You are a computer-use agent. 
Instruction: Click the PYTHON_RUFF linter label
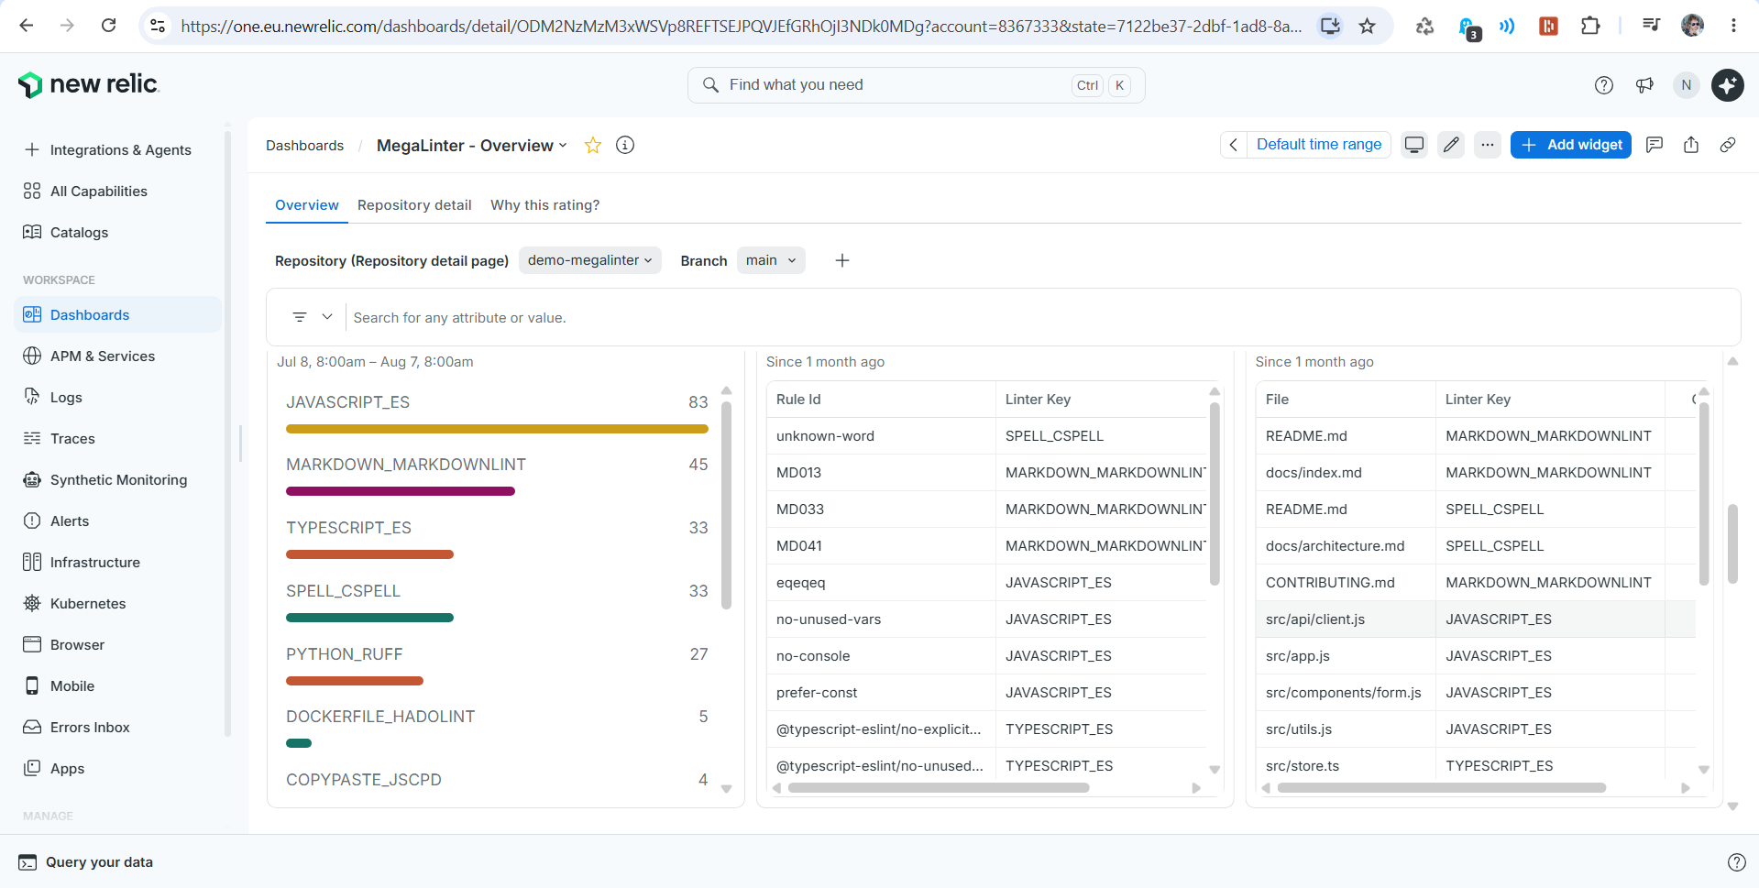(345, 654)
